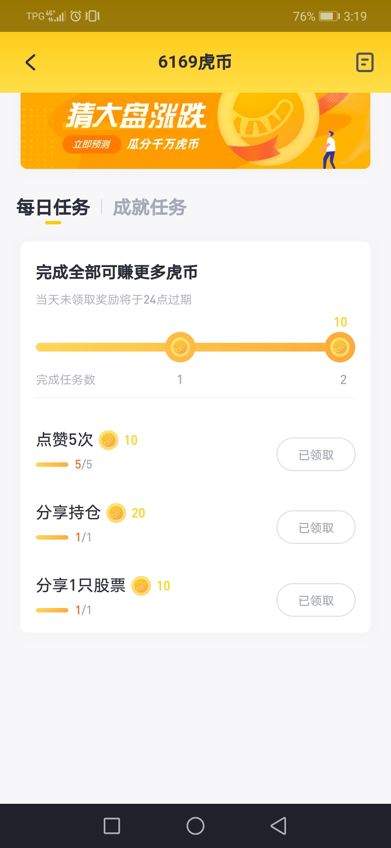This screenshot has height=848, width=391.
Task: Tap the coin icon beside 点赞5次
Action: (x=109, y=440)
